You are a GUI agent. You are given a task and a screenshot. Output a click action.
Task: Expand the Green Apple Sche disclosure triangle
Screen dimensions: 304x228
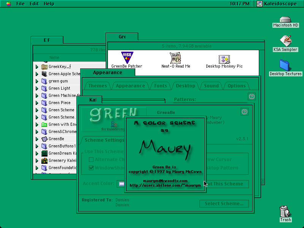click(x=37, y=74)
